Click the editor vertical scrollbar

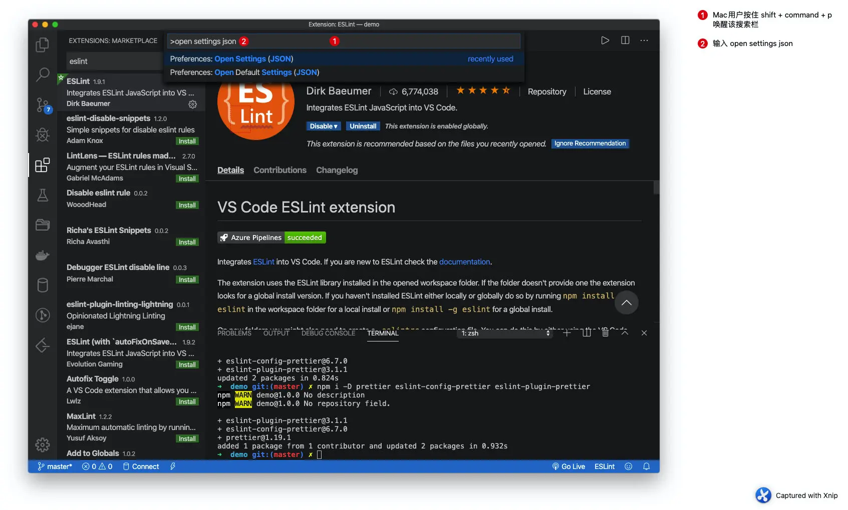(656, 187)
